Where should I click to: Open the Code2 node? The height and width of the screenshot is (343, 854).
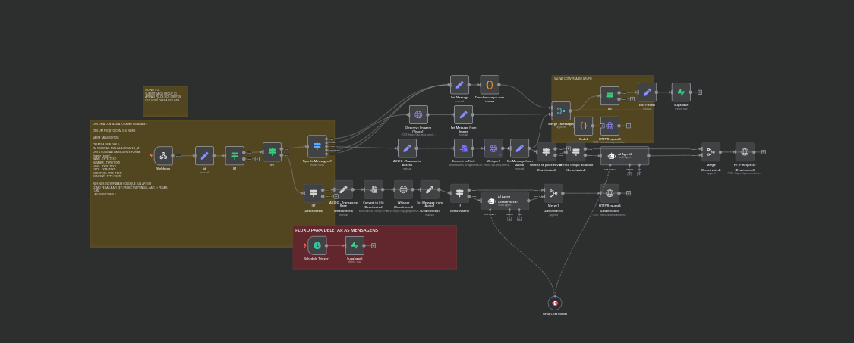[x=583, y=126]
